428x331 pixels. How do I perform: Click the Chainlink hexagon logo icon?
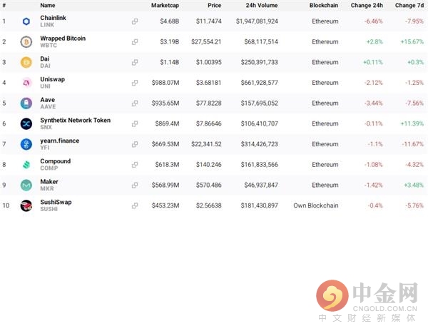(x=26, y=21)
